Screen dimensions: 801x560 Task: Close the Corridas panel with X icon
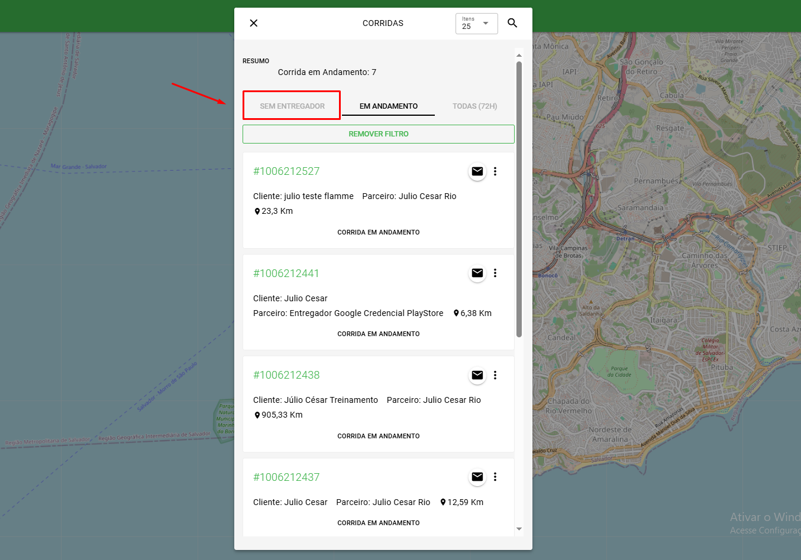point(254,23)
